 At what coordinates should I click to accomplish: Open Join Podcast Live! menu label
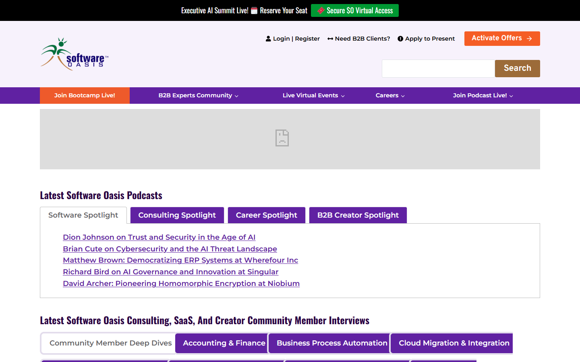coord(480,95)
